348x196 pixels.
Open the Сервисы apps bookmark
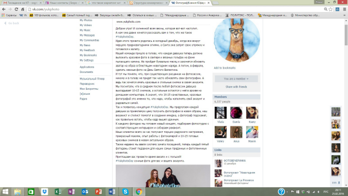[9, 15]
